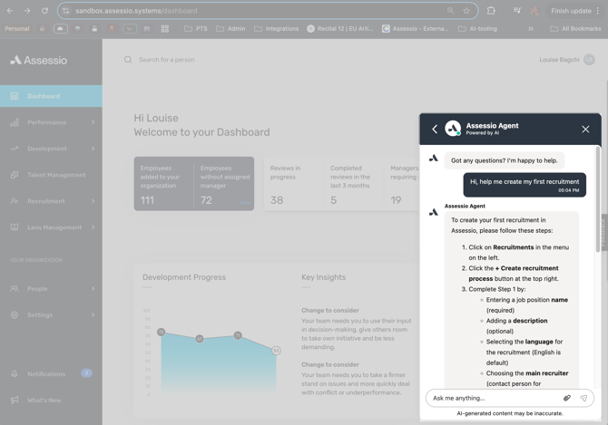This screenshot has height=425, width=608.
Task: Click the Lens Management book icon
Action: pyautogui.click(x=15, y=227)
